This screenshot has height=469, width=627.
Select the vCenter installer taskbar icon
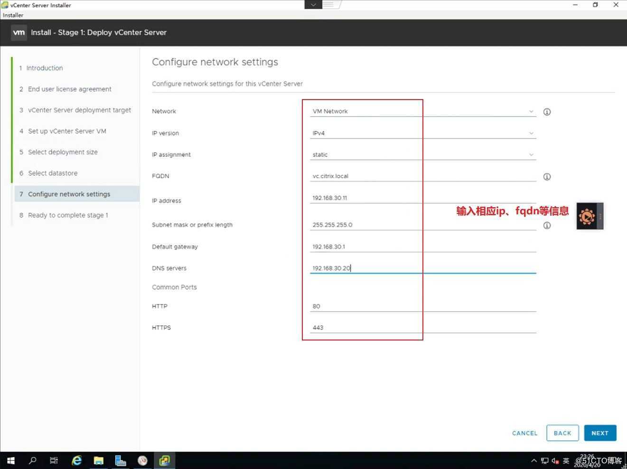coord(164,460)
